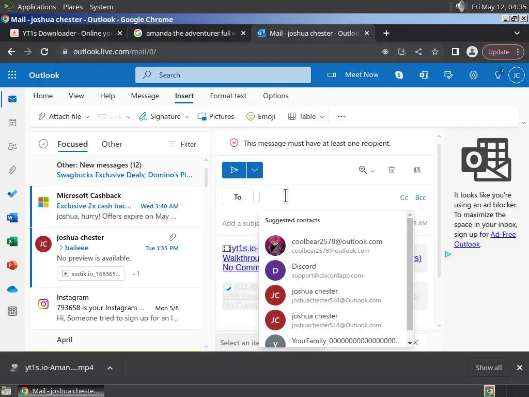
Task: Switch to Home ribbon tab
Action: click(43, 96)
